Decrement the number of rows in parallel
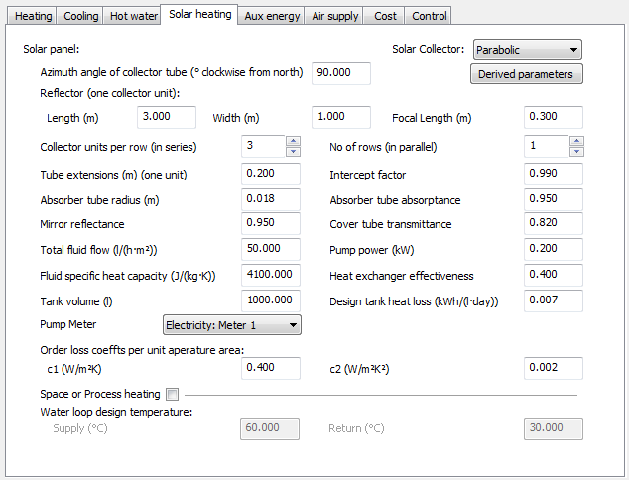The image size is (629, 480). 575,152
